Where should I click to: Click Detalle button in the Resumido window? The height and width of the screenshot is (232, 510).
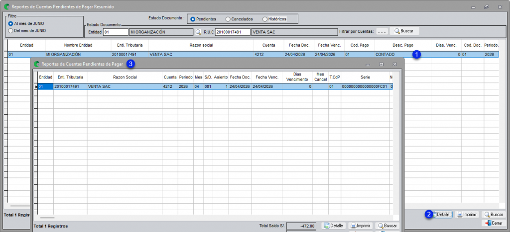tap(442, 215)
